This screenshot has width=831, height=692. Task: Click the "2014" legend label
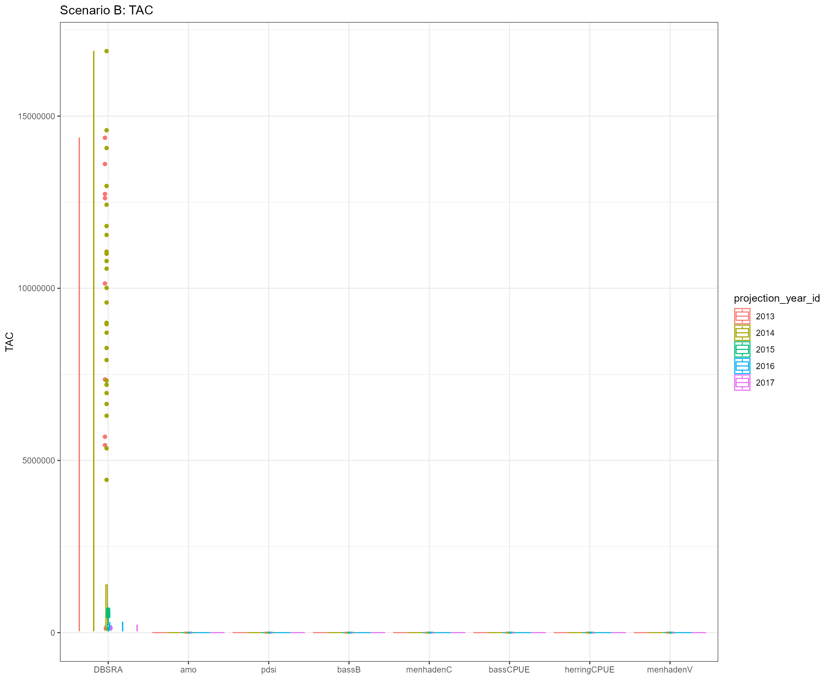coord(765,333)
